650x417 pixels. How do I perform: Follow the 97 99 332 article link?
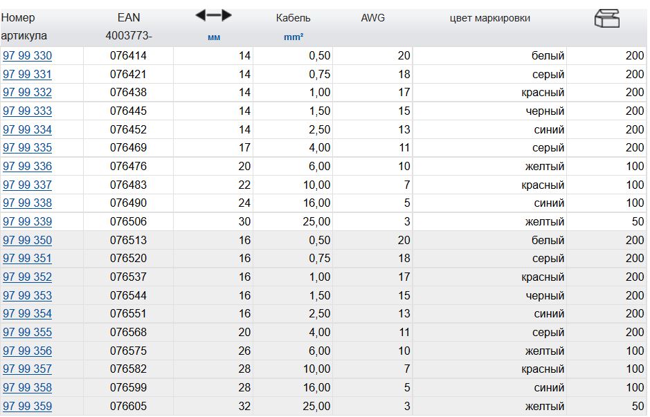(27, 93)
